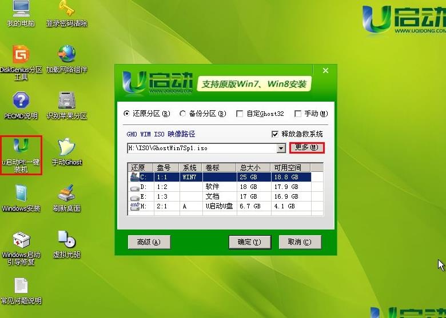Open Windows启动引导修复 icon

(x=21, y=248)
